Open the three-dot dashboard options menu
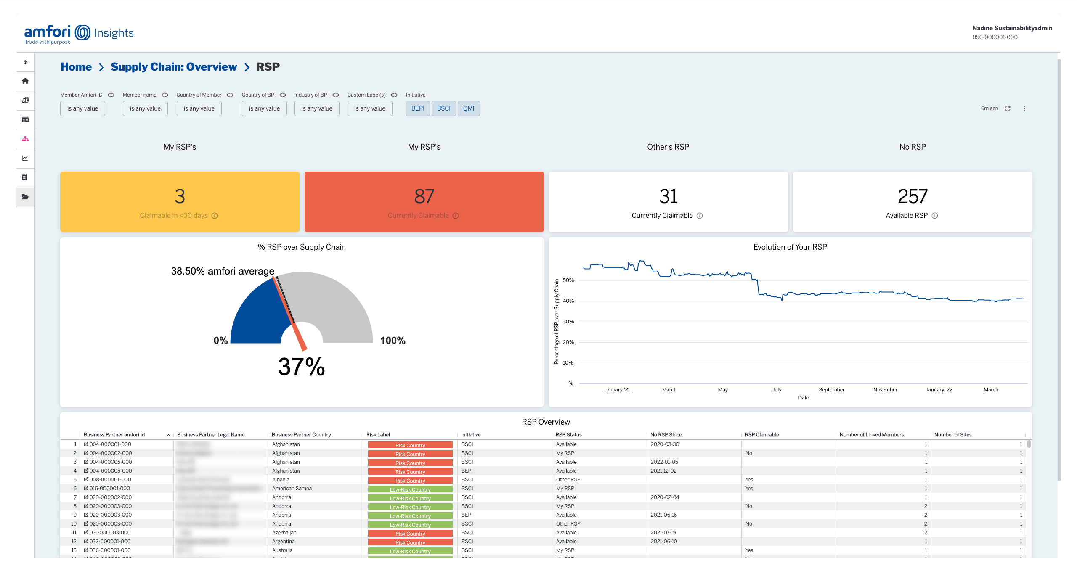This screenshot has width=1077, height=571. pyautogui.click(x=1025, y=108)
